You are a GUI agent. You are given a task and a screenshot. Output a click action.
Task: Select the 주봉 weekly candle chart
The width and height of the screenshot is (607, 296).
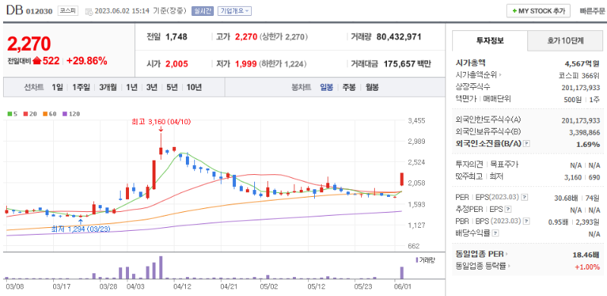coord(349,87)
